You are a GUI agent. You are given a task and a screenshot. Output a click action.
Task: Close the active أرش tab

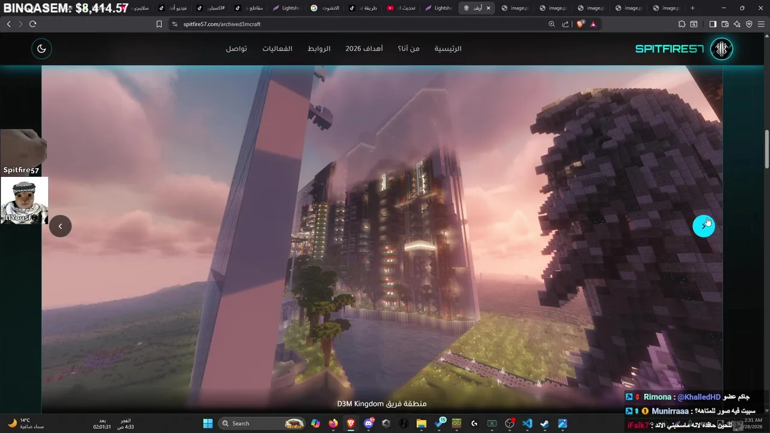(488, 8)
